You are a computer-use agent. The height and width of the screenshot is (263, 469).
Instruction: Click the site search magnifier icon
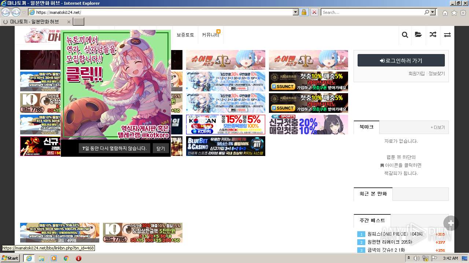405,35
